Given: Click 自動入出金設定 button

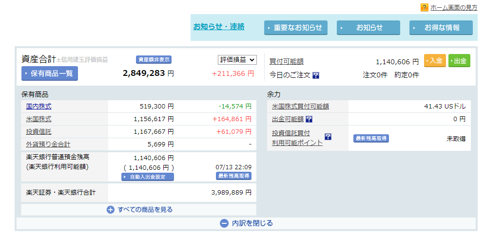Looking at the screenshot, I should (x=148, y=177).
